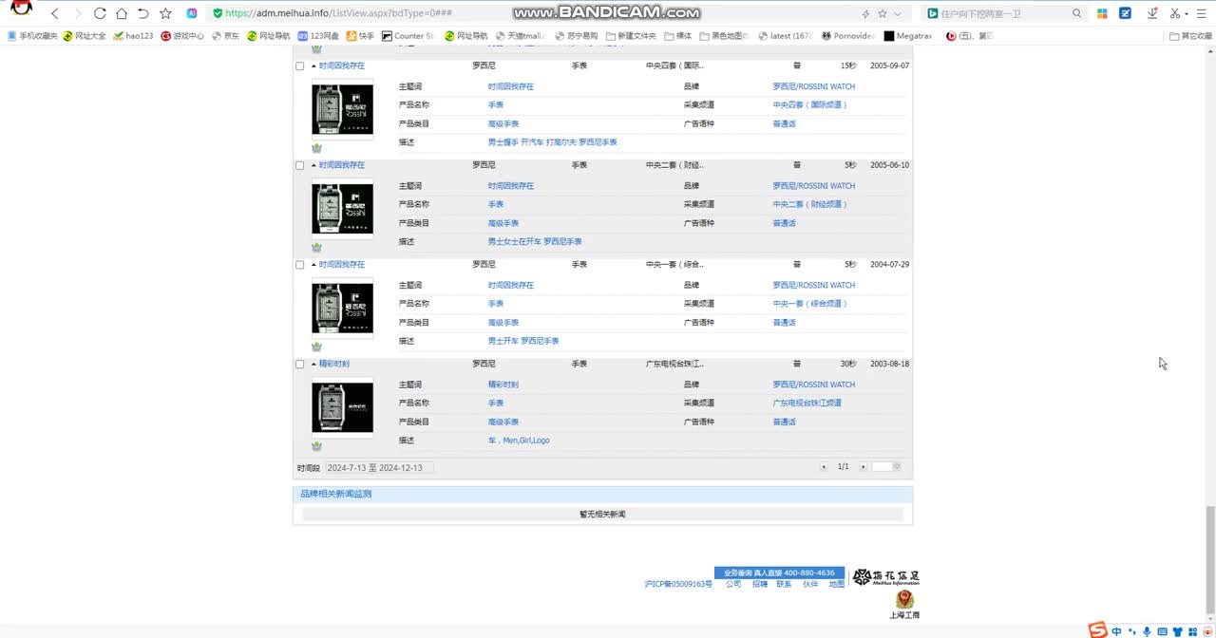Open the colorful apps grid icon
The image size is (1216, 638).
click(x=1102, y=13)
